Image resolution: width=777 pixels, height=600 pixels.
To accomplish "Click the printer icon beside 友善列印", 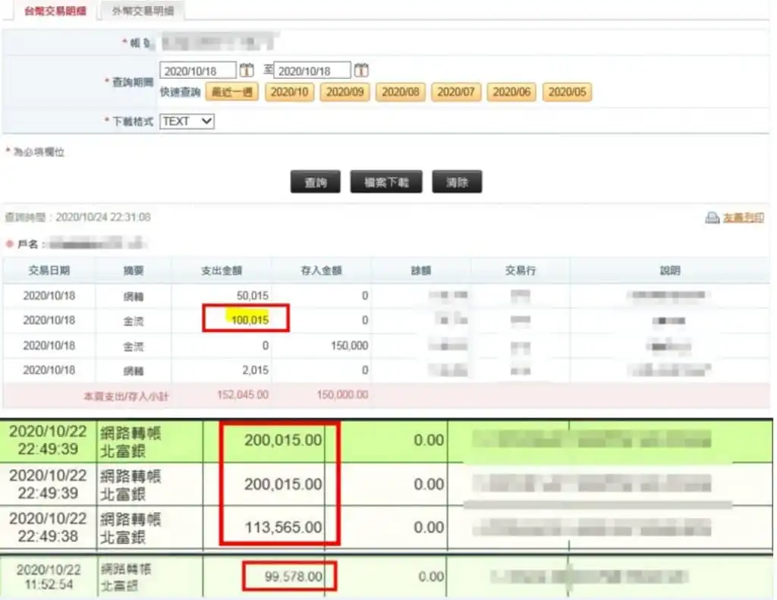I will tap(711, 217).
